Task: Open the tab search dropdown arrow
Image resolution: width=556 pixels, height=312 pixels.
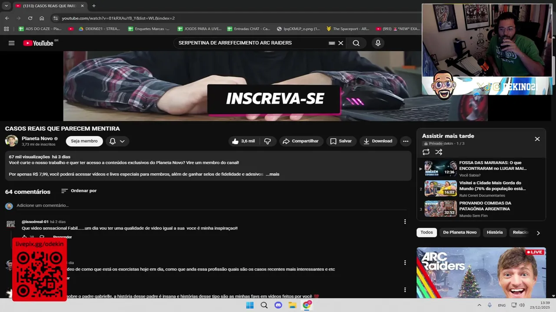Action: pyautogui.click(x=6, y=6)
